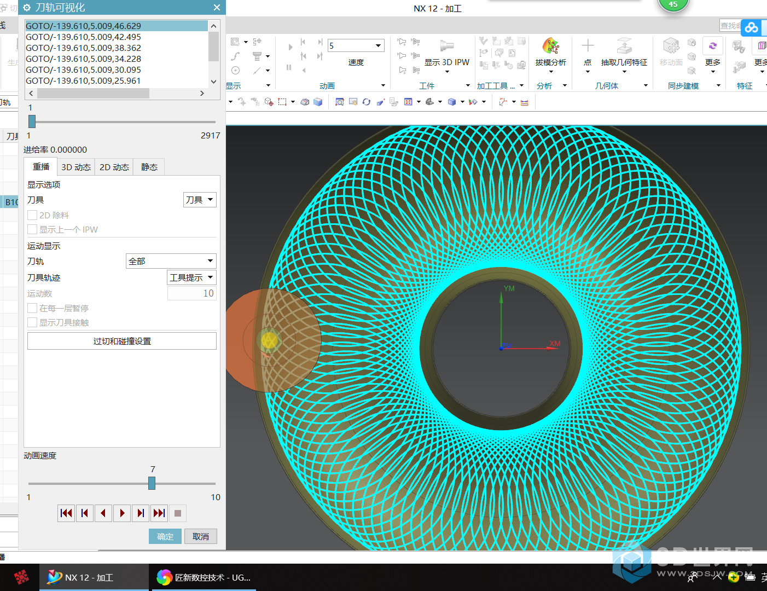Select GOTO line ending 38.362
767x591 pixels.
[x=117, y=48]
